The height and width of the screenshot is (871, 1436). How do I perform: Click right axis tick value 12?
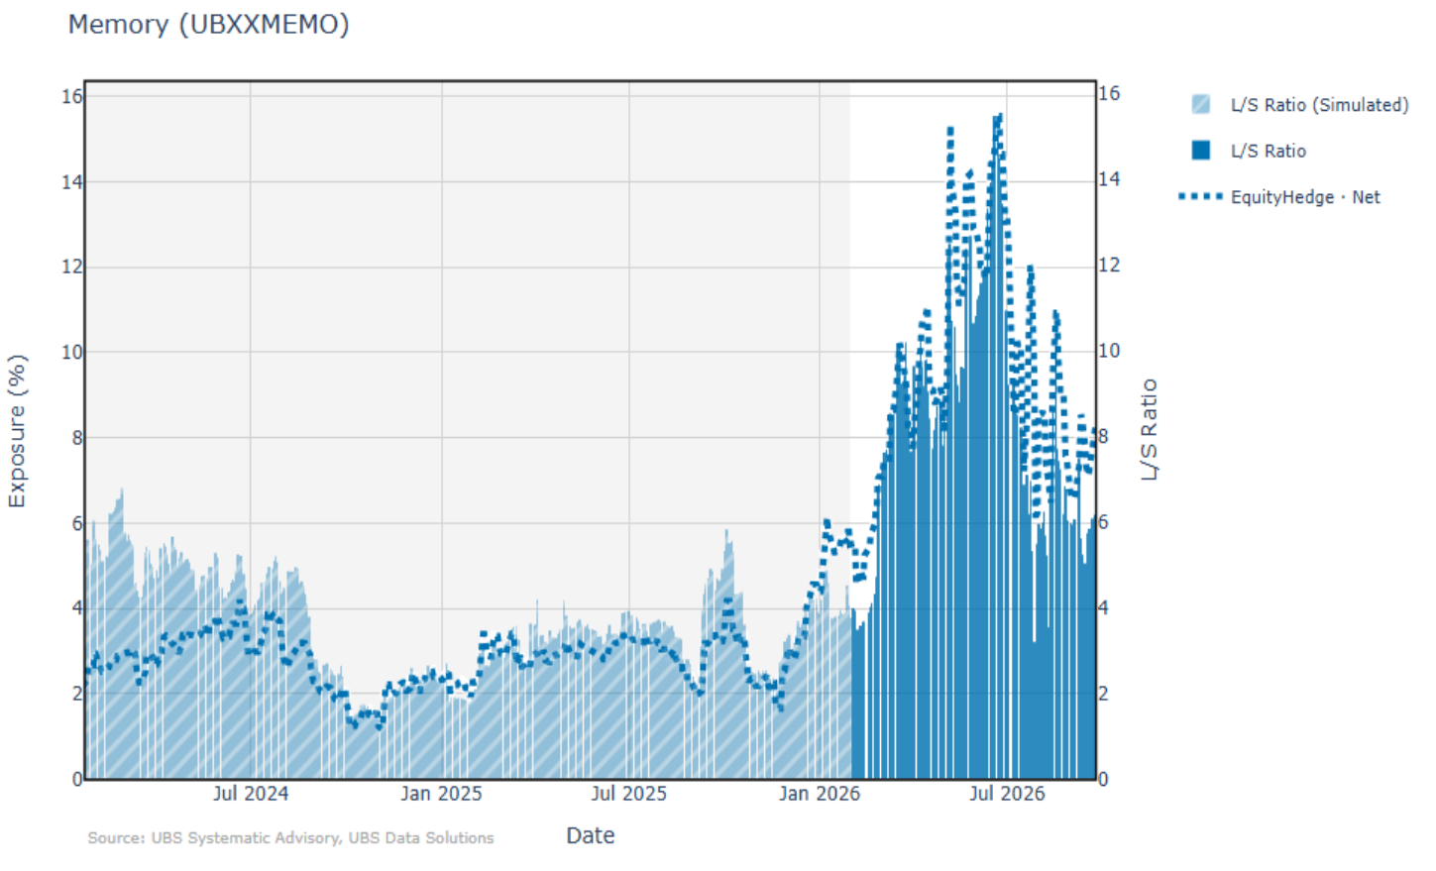[x=1110, y=265]
